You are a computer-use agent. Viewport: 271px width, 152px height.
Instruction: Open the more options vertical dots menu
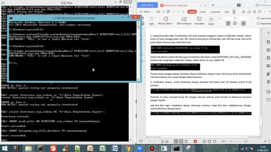coord(265,12)
